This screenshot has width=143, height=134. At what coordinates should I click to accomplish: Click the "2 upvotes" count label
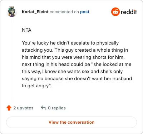point(23,108)
